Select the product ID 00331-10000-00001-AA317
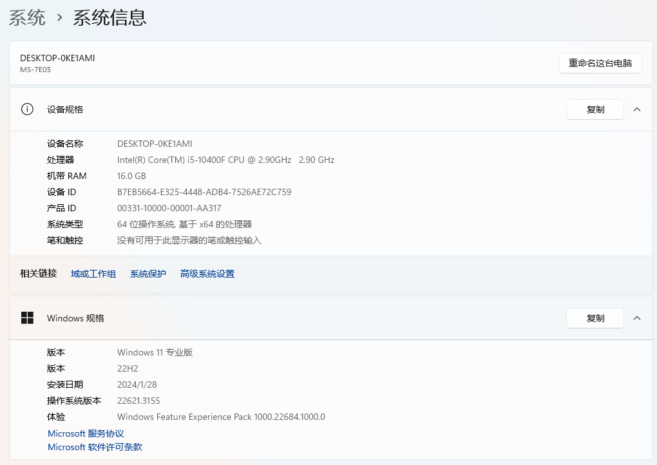This screenshot has height=465, width=657. [169, 208]
